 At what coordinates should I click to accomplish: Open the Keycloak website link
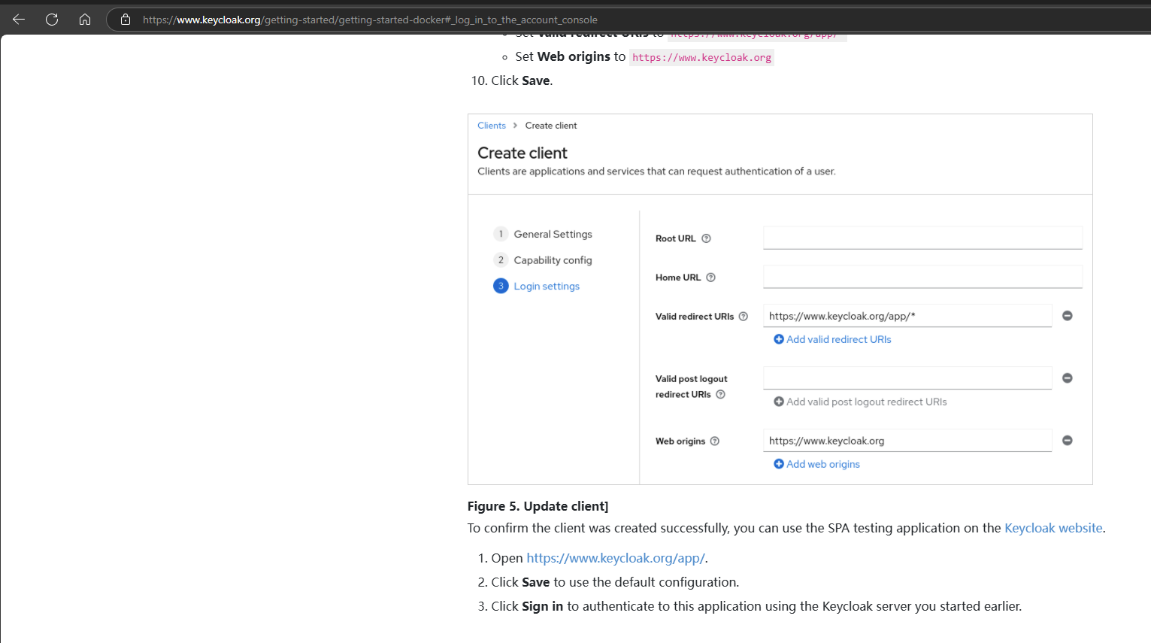1053,528
